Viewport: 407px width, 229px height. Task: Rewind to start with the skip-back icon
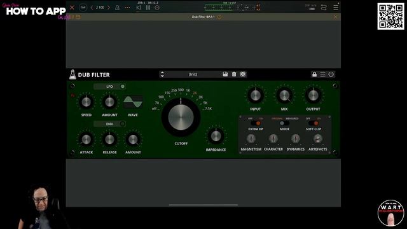point(139,8)
